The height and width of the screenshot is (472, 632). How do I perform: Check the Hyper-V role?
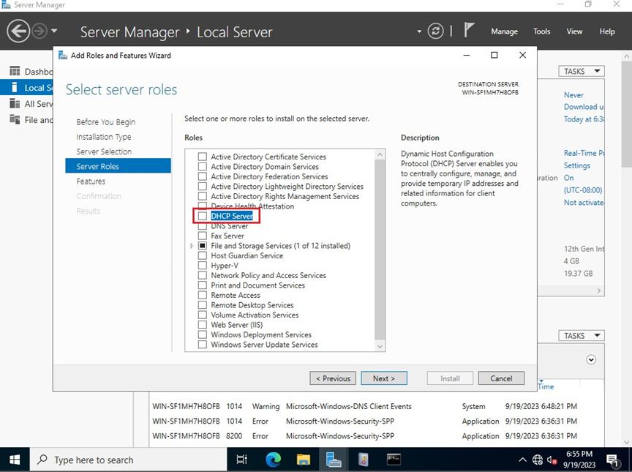point(203,265)
